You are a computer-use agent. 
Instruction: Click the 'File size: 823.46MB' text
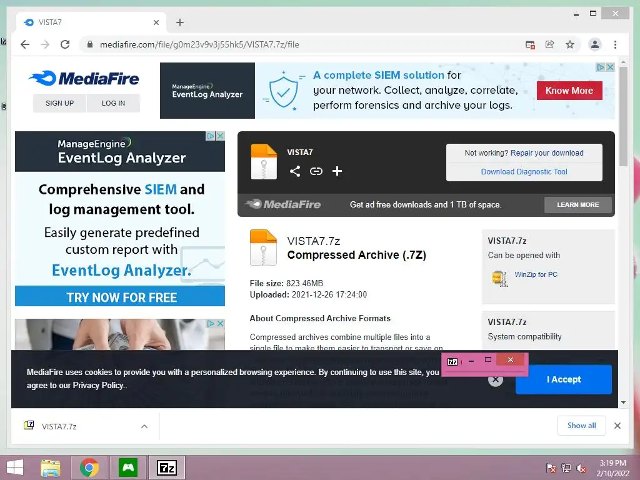pyautogui.click(x=286, y=283)
